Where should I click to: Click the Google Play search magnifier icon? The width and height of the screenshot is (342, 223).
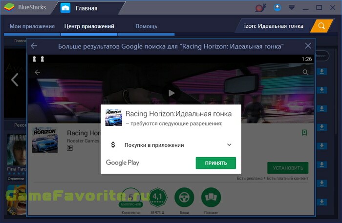tap(305, 72)
